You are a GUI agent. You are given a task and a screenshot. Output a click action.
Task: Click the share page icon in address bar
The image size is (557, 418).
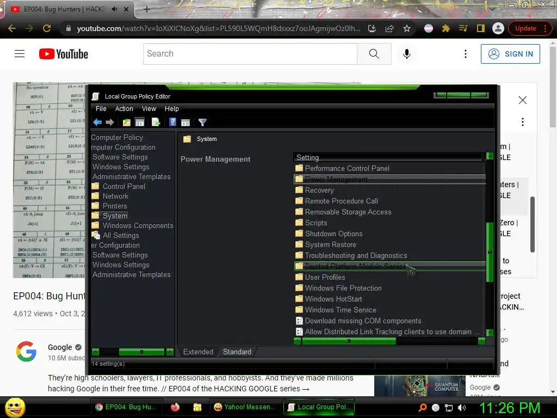[389, 28]
